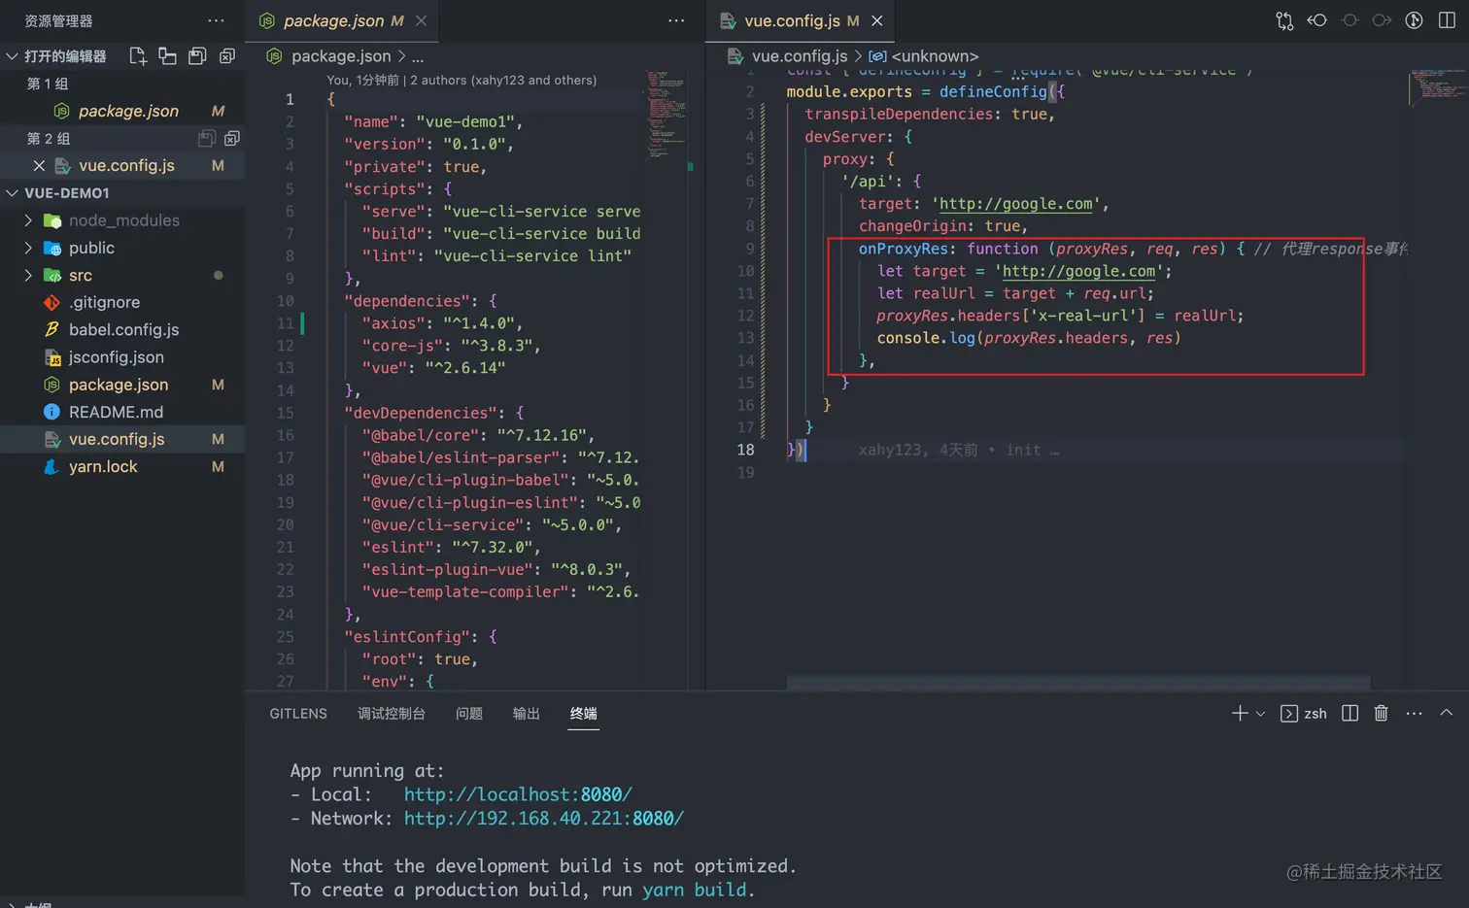This screenshot has height=908, width=1469.
Task: Click the disabled revision commit icon
Action: (1349, 20)
